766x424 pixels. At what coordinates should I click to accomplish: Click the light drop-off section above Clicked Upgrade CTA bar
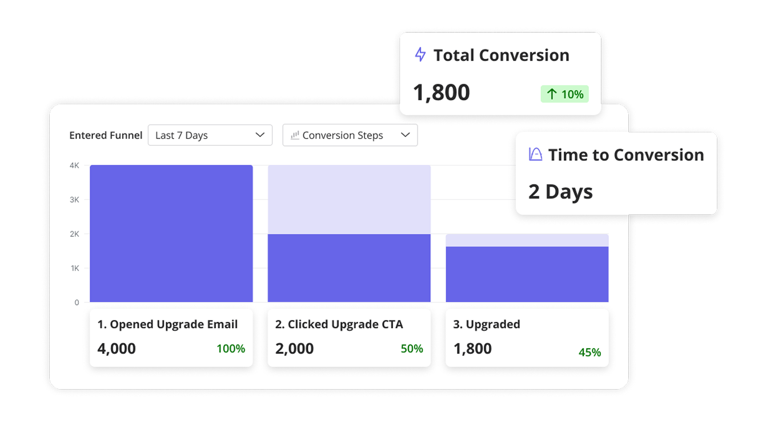tap(349, 198)
